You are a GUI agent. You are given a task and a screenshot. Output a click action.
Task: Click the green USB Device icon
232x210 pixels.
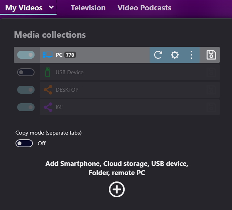(x=48, y=72)
